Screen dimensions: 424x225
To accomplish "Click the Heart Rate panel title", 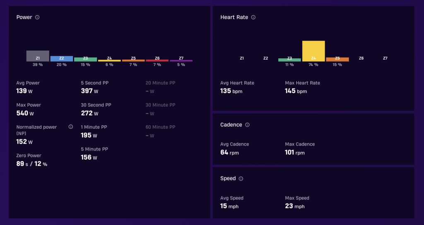I will coord(234,17).
